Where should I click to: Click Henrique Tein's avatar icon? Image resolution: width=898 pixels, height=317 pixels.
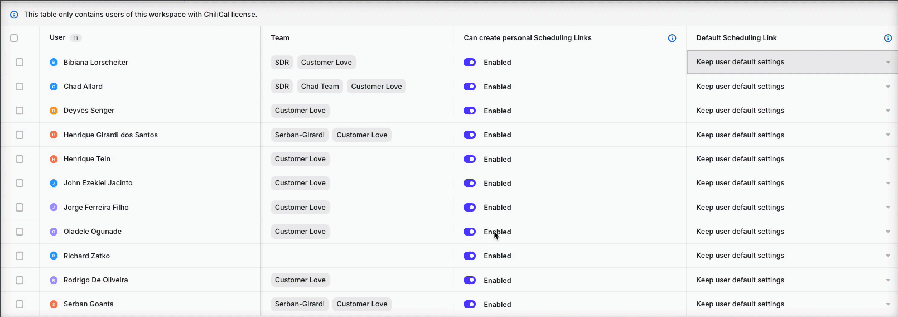click(54, 159)
